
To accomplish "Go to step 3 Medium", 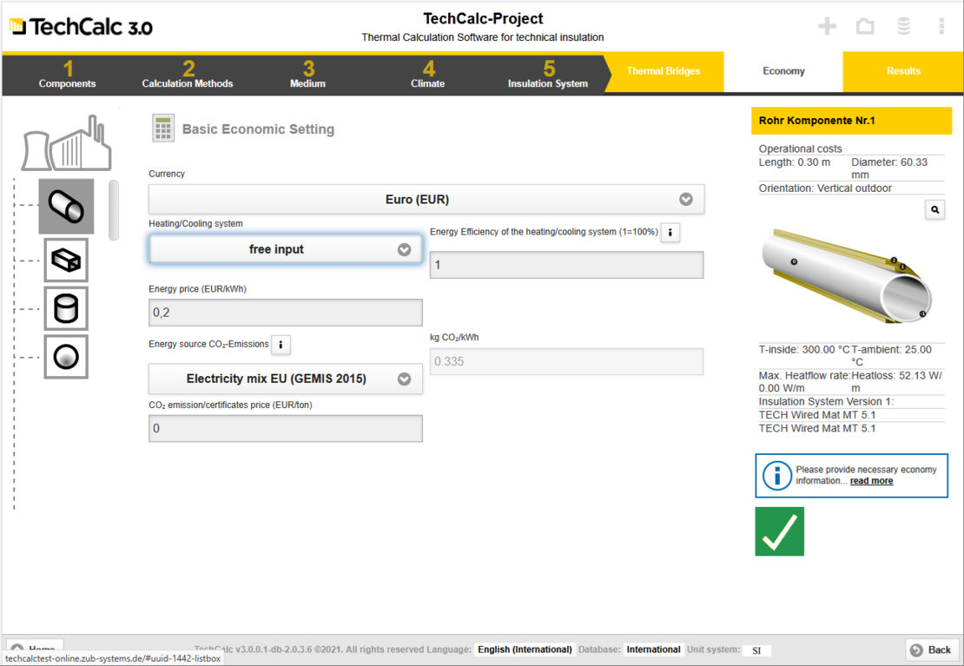I will 307,75.
